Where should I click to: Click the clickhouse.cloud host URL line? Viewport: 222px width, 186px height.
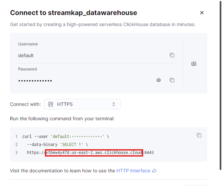point(90,153)
